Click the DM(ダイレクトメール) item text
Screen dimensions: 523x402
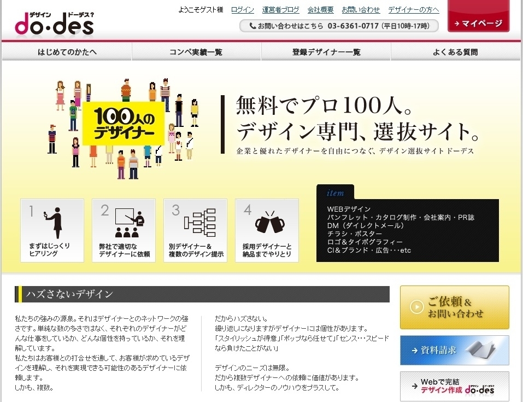pyautogui.click(x=366, y=225)
